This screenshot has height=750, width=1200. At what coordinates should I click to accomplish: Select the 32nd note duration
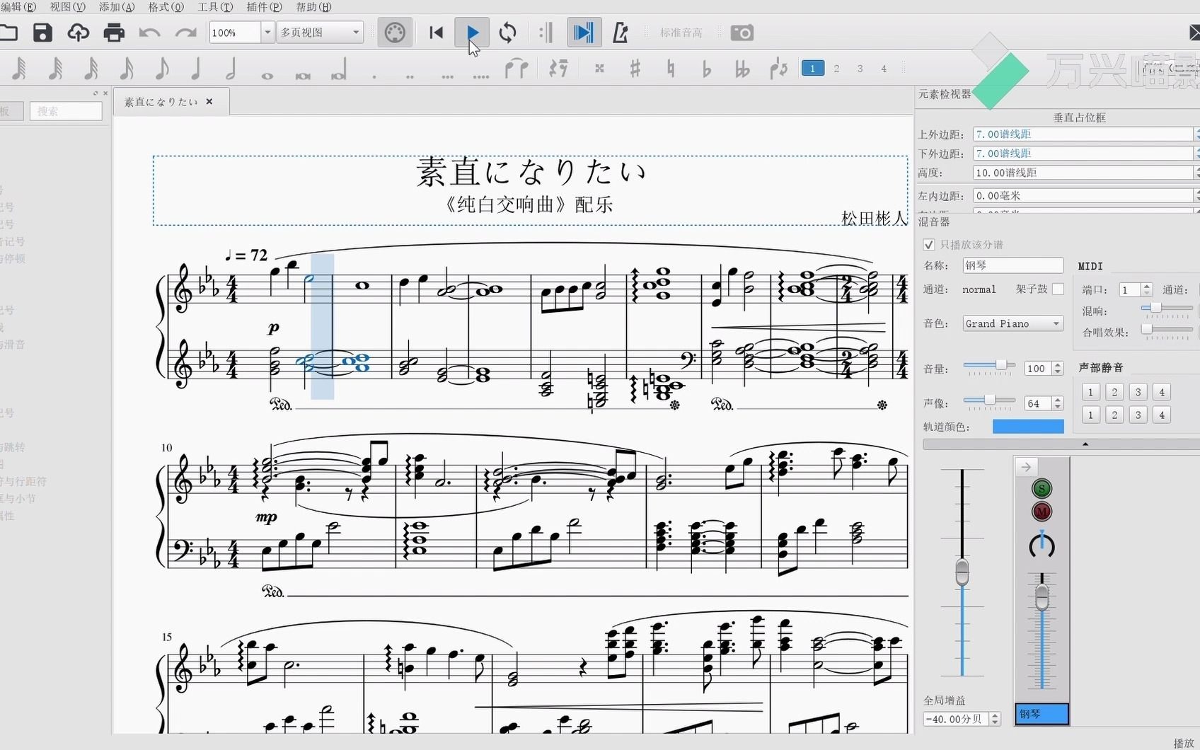pos(91,69)
